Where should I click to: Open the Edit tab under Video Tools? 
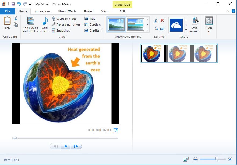coord(122,11)
